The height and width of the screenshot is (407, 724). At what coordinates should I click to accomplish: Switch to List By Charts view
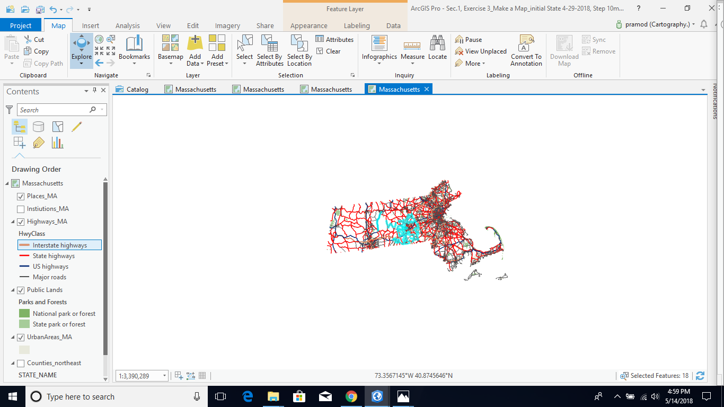pyautogui.click(x=58, y=143)
